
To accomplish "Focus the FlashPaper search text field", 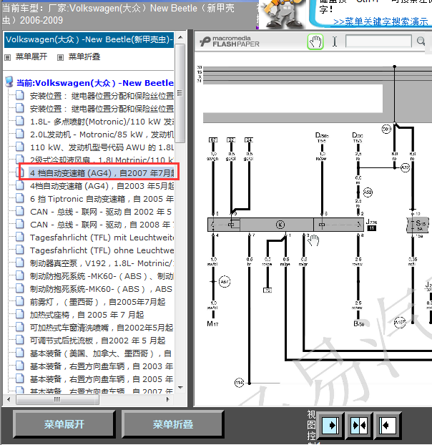I will point(378,41).
